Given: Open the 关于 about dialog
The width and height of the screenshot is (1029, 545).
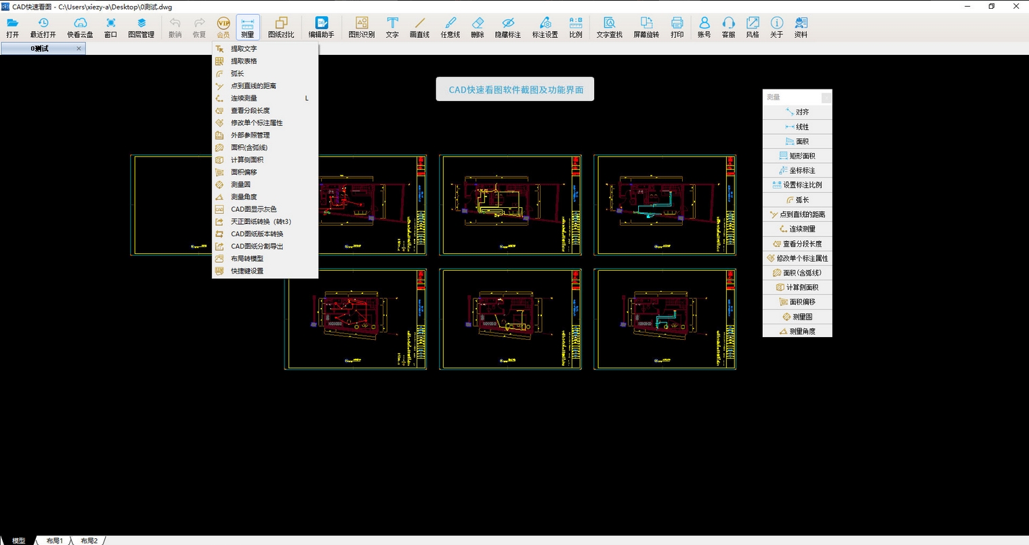Looking at the screenshot, I should click(777, 28).
